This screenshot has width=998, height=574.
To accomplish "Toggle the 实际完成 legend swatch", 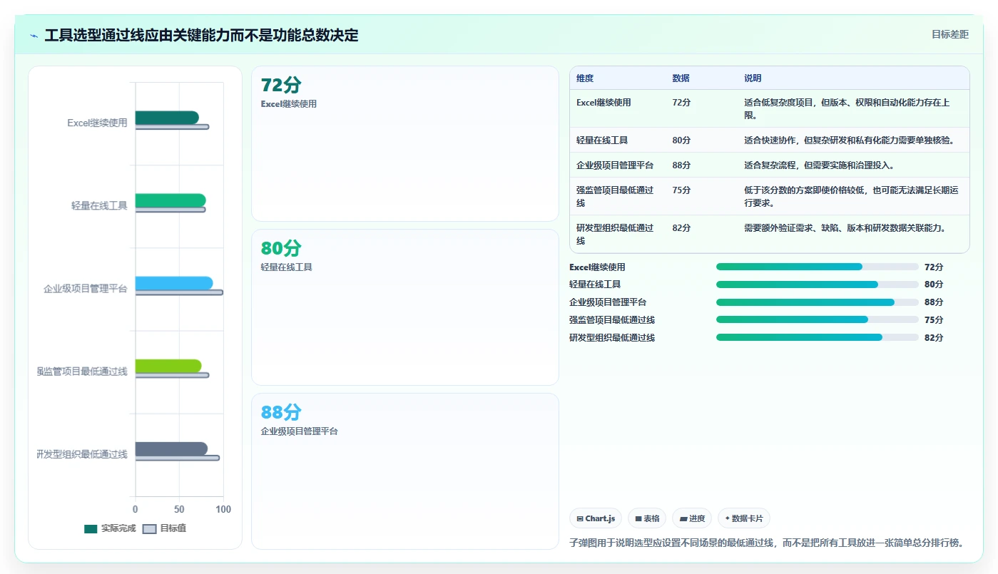I will [91, 529].
